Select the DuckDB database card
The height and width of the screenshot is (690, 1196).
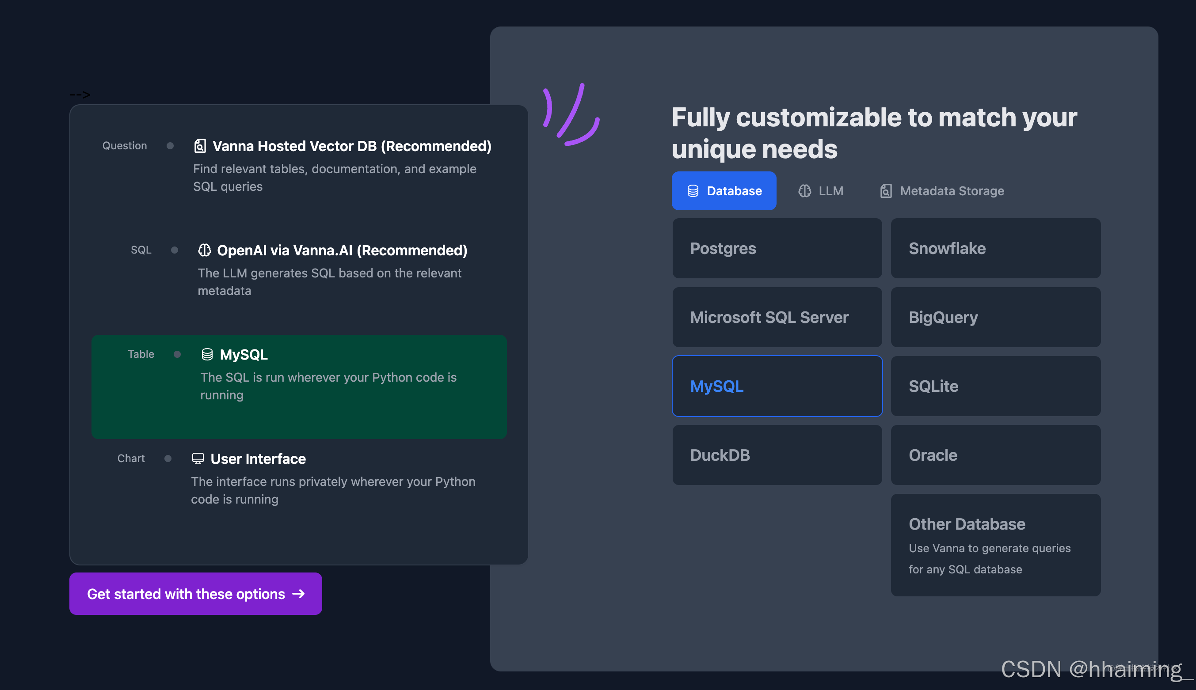coord(777,455)
